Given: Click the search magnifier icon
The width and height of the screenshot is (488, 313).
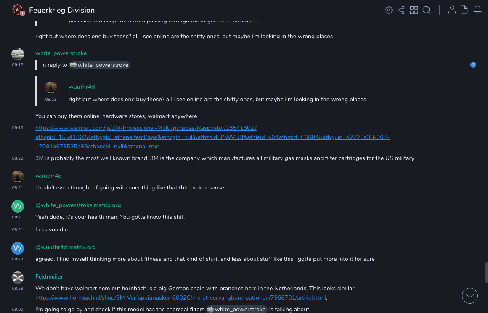Looking at the screenshot, I should pyautogui.click(x=427, y=10).
